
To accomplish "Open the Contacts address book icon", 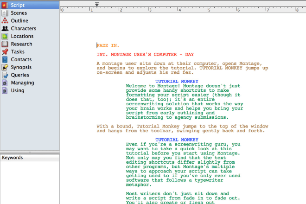I will (5, 59).
